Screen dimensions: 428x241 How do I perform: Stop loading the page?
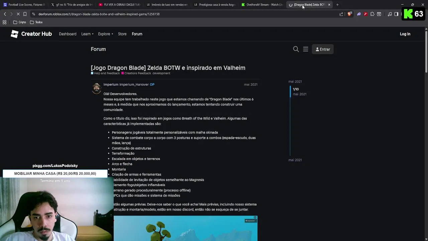tap(18, 14)
